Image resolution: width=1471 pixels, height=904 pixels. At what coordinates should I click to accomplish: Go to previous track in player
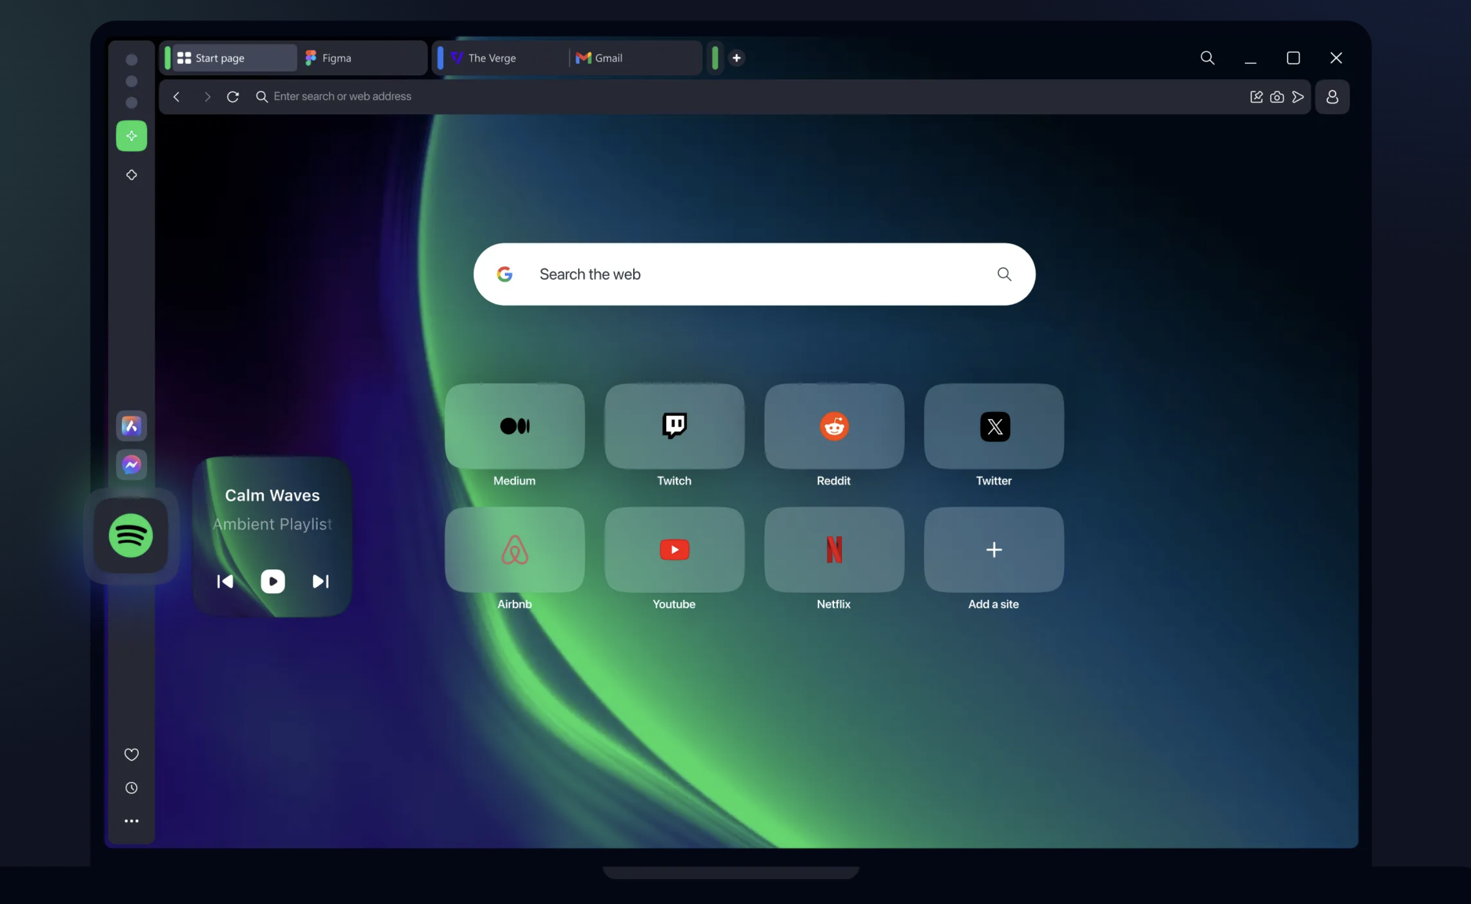click(x=225, y=581)
